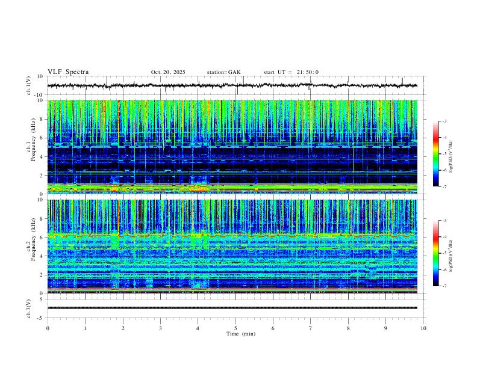
Task: Click the "start UT = 21:50:0" header text
Action: pyautogui.click(x=291, y=72)
